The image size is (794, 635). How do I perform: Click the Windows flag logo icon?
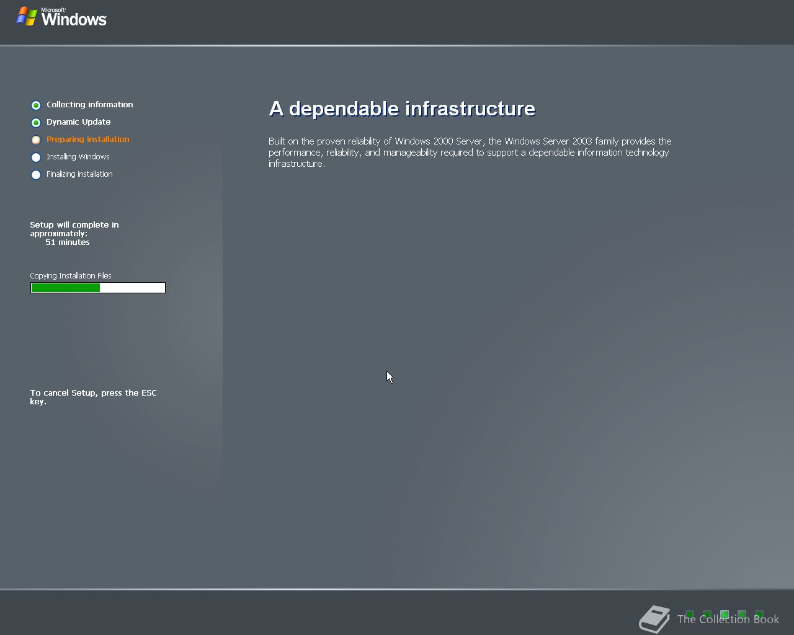27,16
